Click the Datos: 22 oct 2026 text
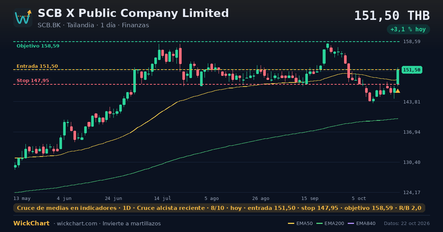The height and width of the screenshot is (232, 443). [x=407, y=224]
